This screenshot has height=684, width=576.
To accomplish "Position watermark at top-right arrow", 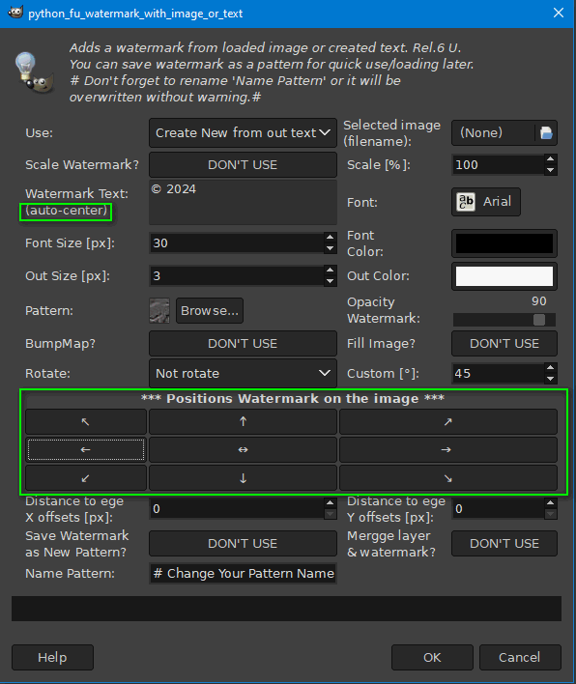I will point(448,421).
